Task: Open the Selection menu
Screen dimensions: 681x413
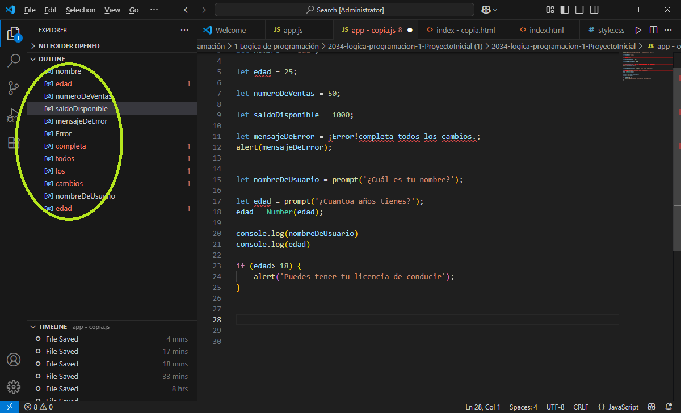Action: [x=81, y=10]
